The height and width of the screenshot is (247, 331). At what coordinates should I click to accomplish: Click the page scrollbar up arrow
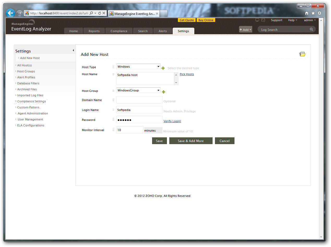[x=321, y=20]
